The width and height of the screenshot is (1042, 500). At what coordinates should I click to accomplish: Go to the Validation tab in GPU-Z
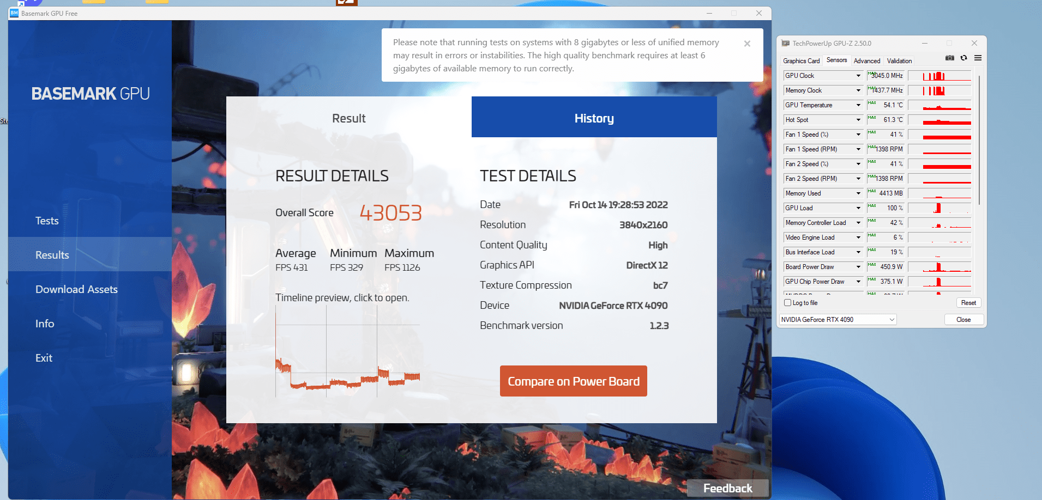tap(899, 61)
